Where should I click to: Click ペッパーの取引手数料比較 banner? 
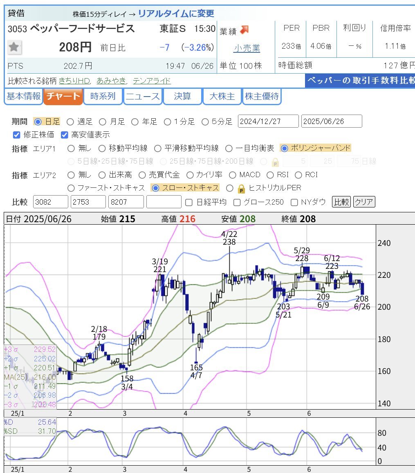coord(360,81)
